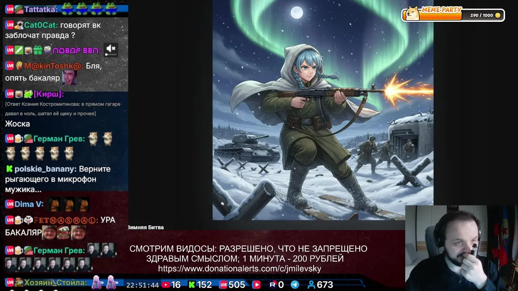Click the LIVE badge beside Tattatka

pyautogui.click(x=10, y=9)
